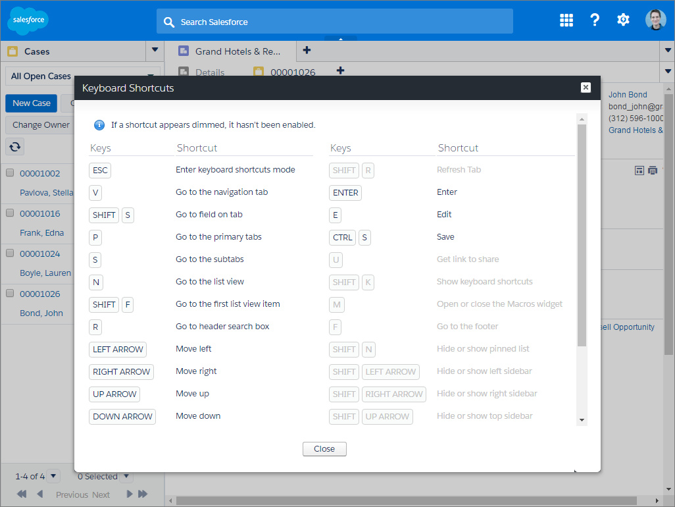Click the 'Go to header search box' text
Viewport: 675px width, 507px height.
pos(222,327)
